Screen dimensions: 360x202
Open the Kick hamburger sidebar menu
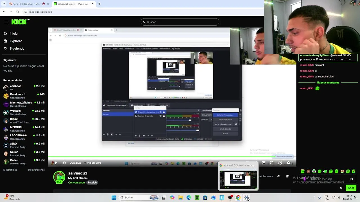tap(6, 22)
